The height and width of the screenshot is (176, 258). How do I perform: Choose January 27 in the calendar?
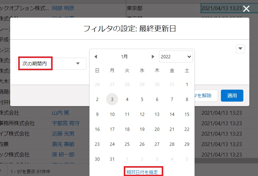pos(157,144)
